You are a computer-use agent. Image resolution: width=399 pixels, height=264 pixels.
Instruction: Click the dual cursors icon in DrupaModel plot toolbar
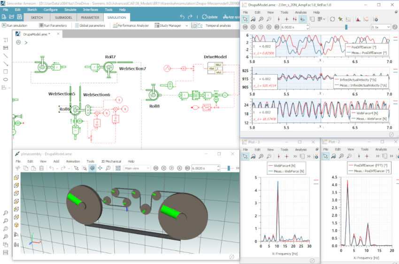(294, 19)
